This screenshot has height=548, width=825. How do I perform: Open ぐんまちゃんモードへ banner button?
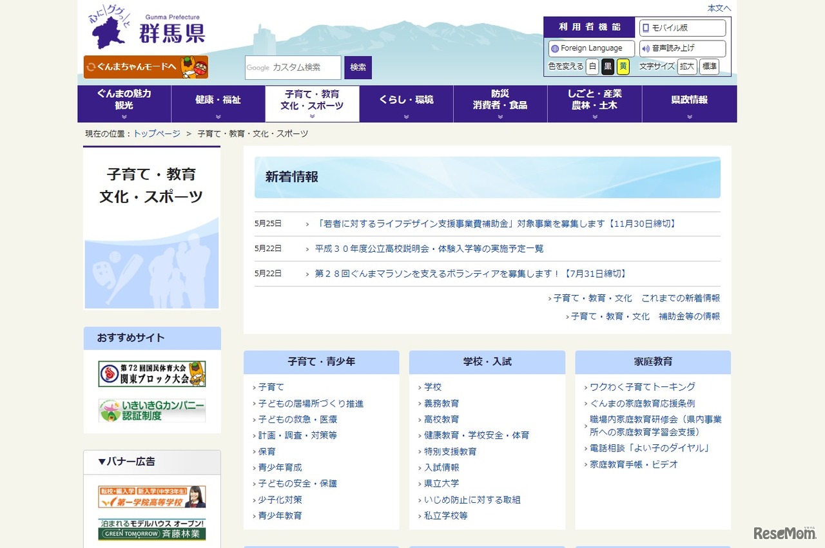(x=146, y=67)
